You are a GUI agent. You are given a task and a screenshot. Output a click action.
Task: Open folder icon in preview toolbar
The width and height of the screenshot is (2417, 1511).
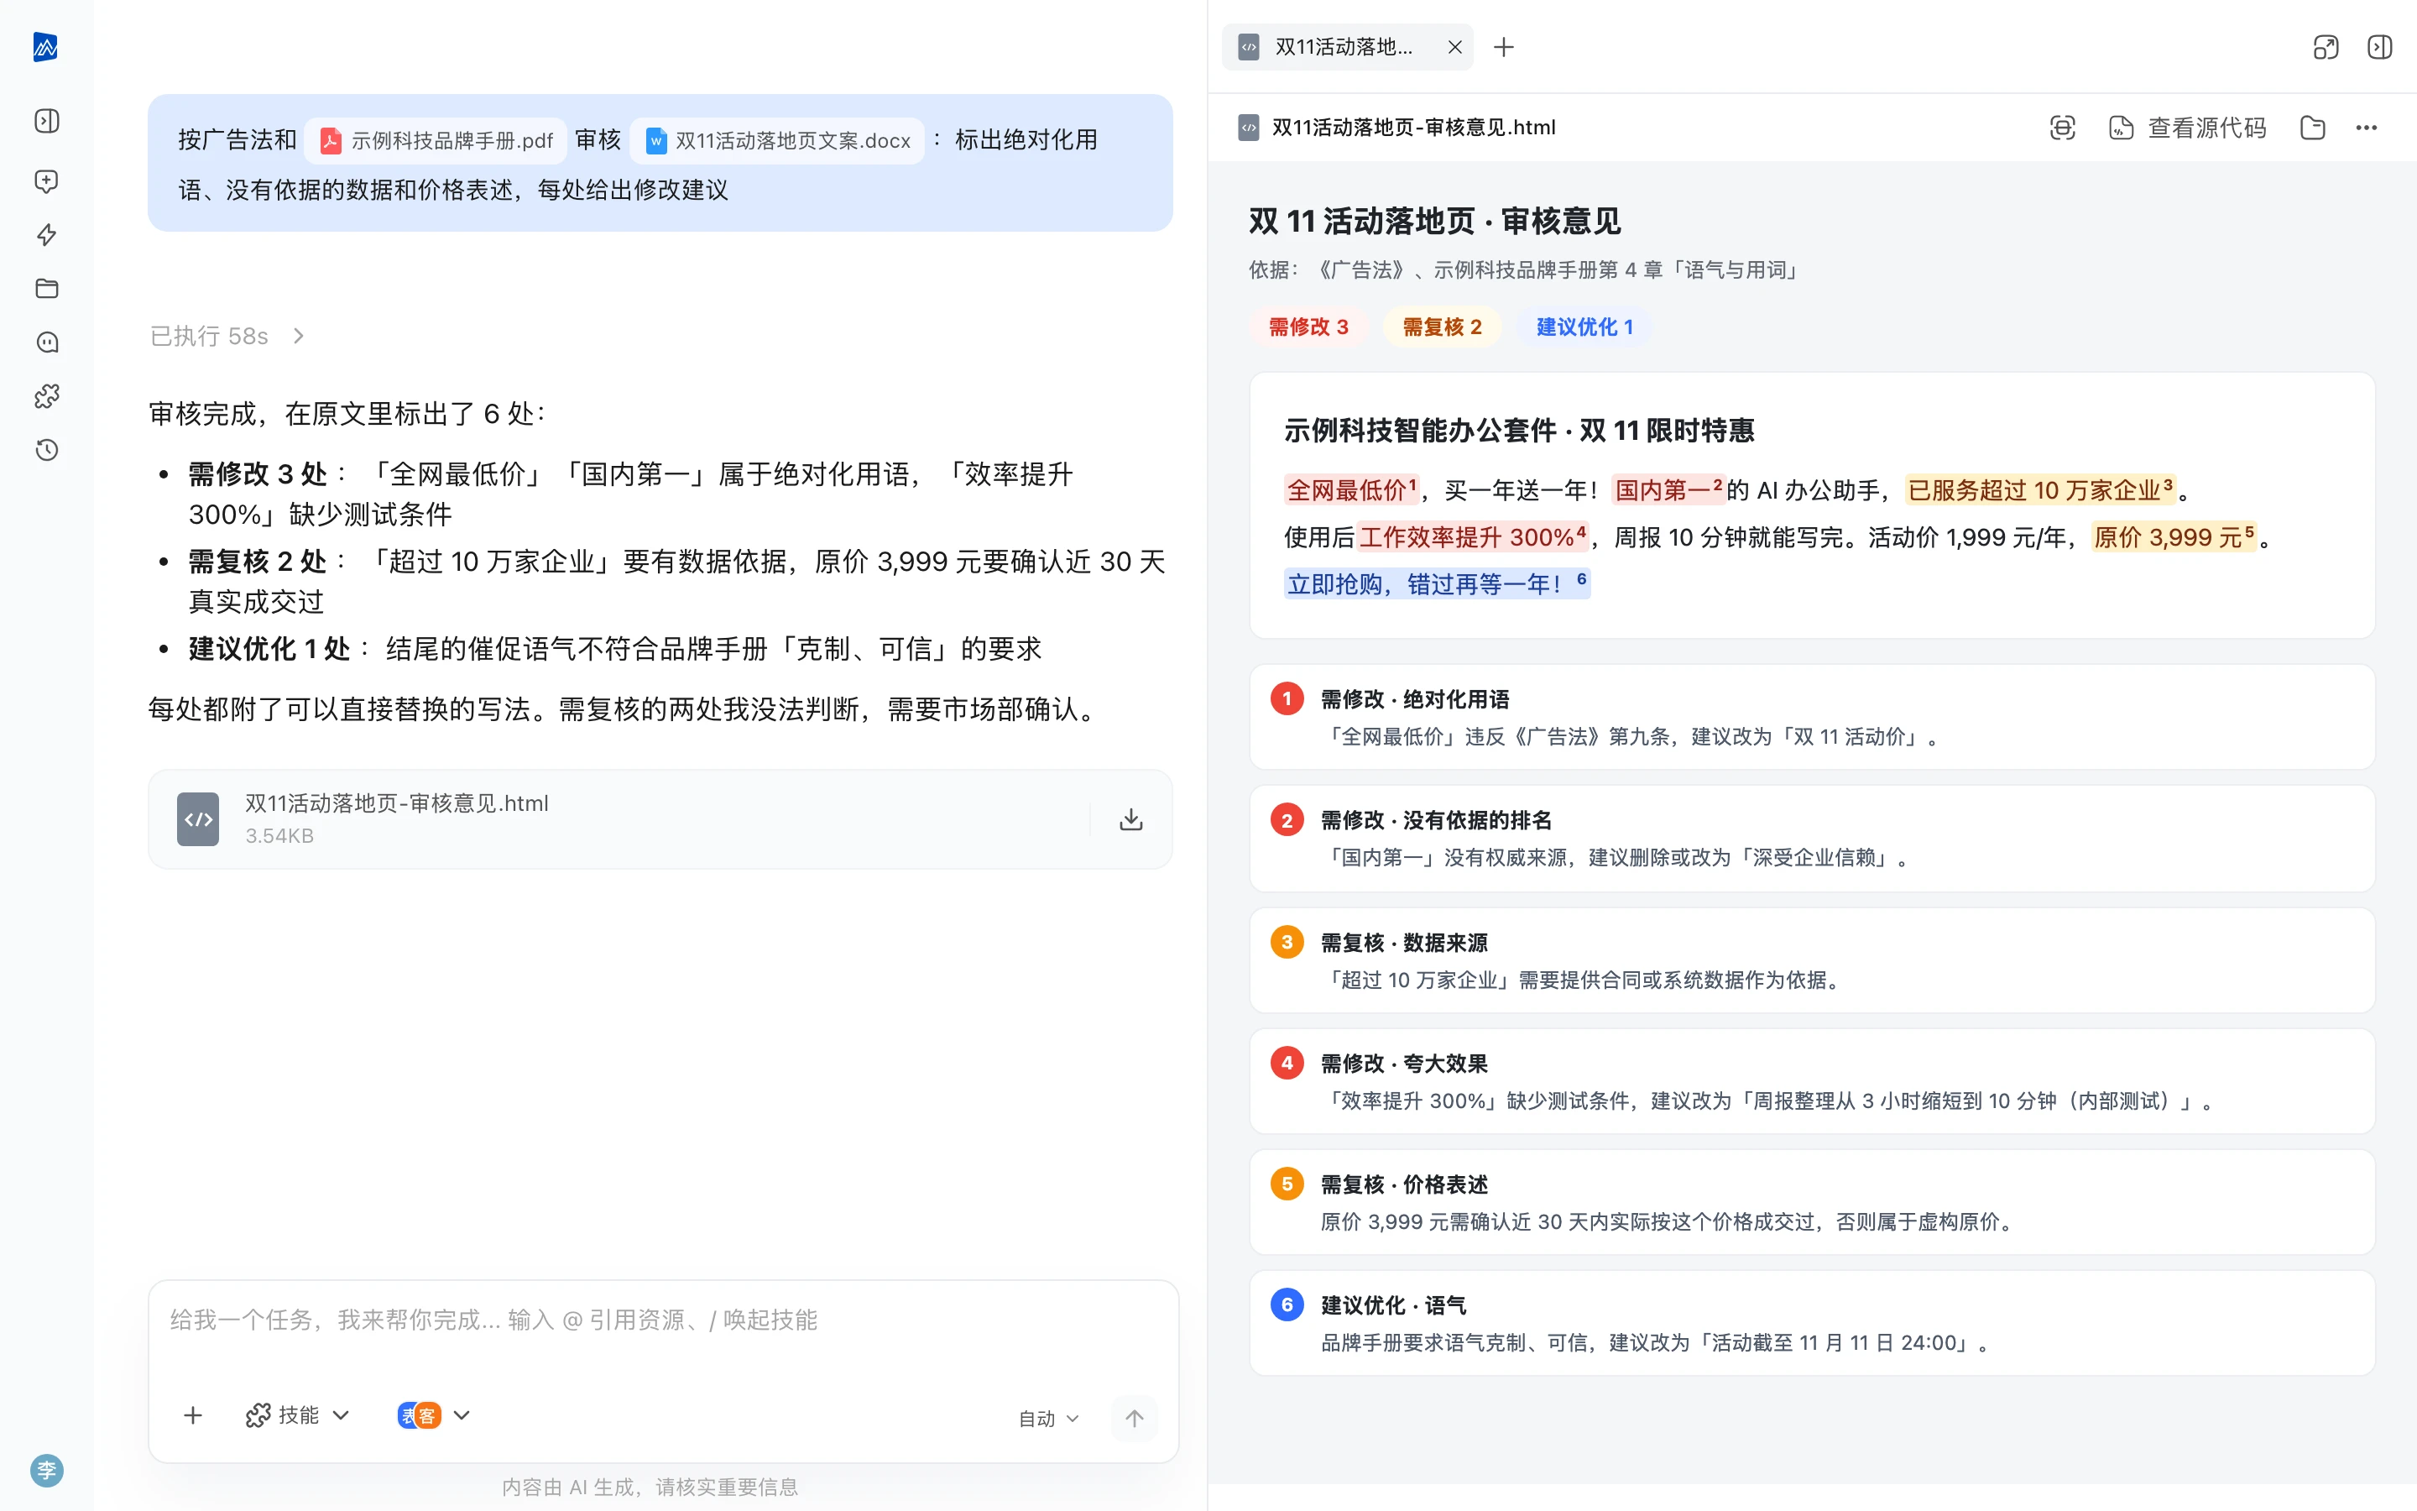(2312, 128)
